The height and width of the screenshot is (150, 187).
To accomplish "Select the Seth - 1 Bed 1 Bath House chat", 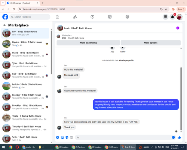I will [x=25, y=139].
